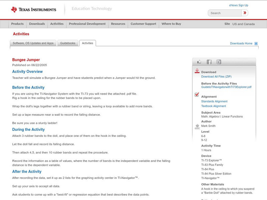The height and width of the screenshot is (200, 267).
Task: Click the Download All Files (ZIP) link
Action: 216,77
